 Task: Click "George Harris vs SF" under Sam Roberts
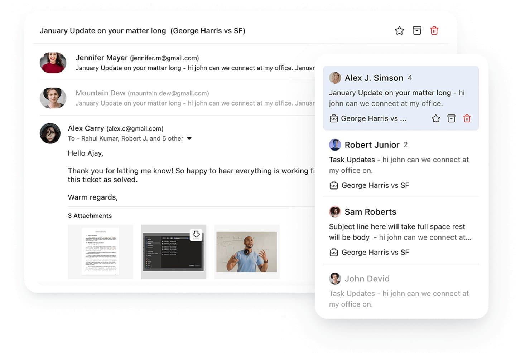pyautogui.click(x=375, y=252)
